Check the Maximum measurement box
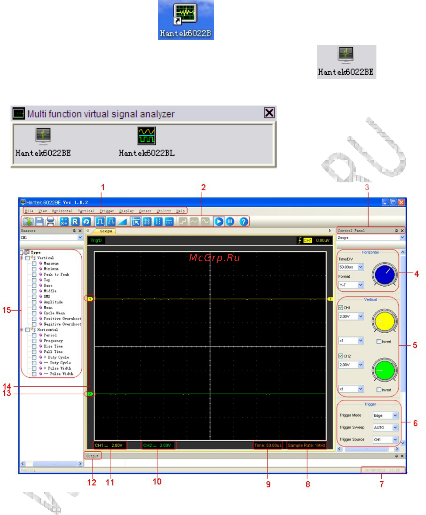The width and height of the screenshot is (426, 515). 34,263
